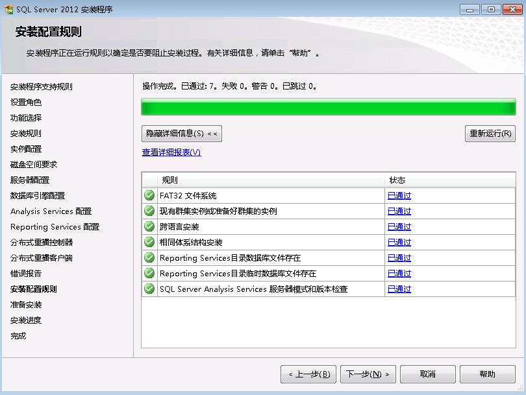This screenshot has width=526, height=395.
Task: Select 安装配置规则 step in sidebar
Action: tap(34, 289)
